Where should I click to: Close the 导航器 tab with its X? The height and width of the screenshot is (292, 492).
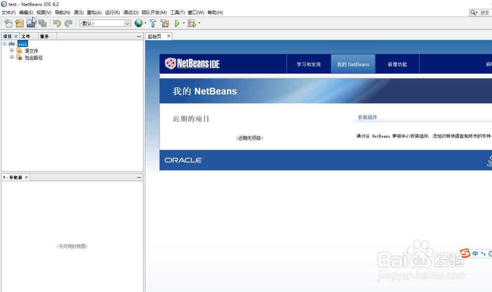(27, 177)
